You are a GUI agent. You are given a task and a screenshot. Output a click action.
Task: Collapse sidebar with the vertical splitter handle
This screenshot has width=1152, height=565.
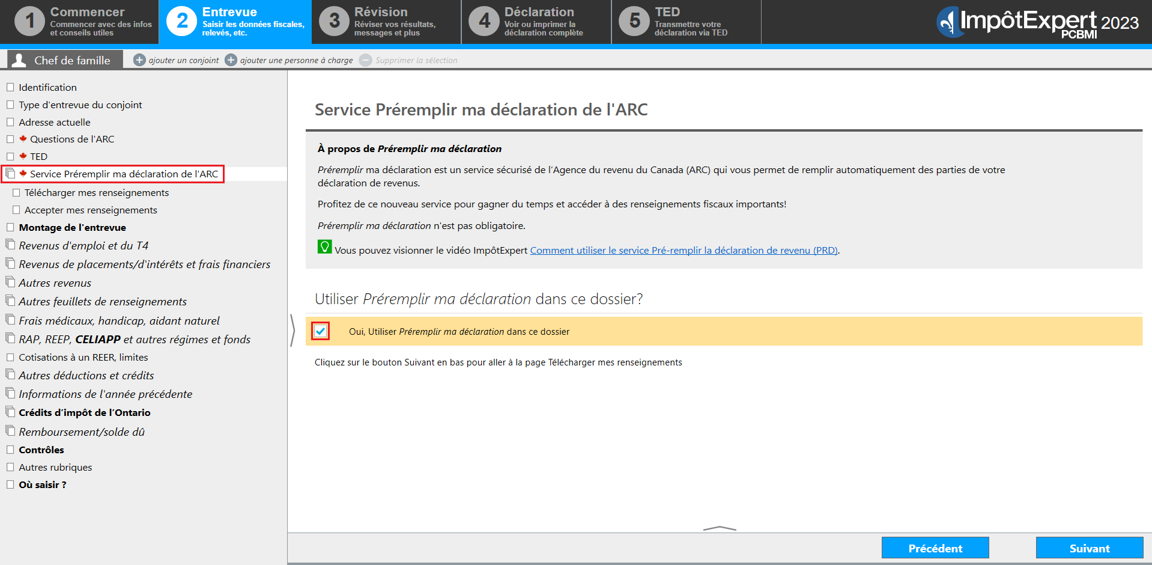[293, 331]
